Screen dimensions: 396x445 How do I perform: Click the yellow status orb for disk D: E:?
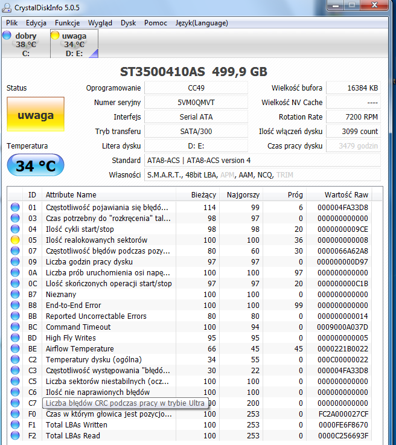[x=55, y=35]
